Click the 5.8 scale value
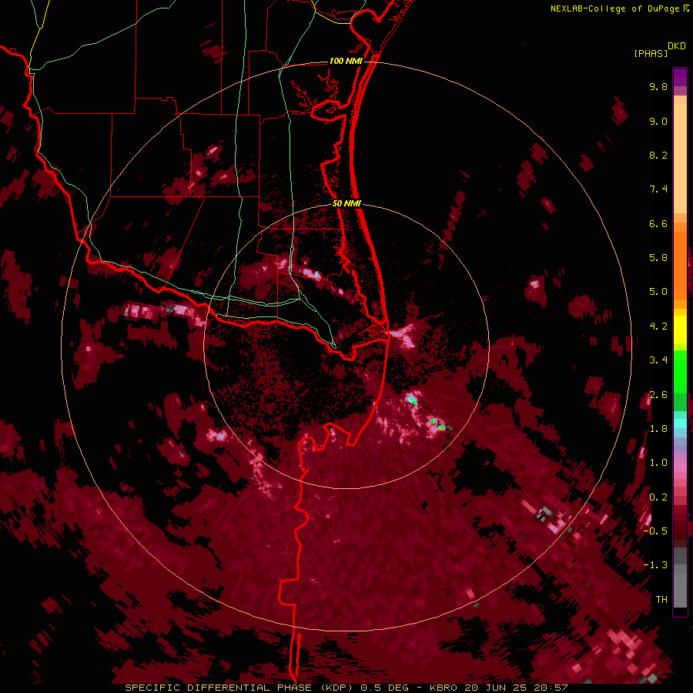Screen dimensions: 693x693 point(658,258)
